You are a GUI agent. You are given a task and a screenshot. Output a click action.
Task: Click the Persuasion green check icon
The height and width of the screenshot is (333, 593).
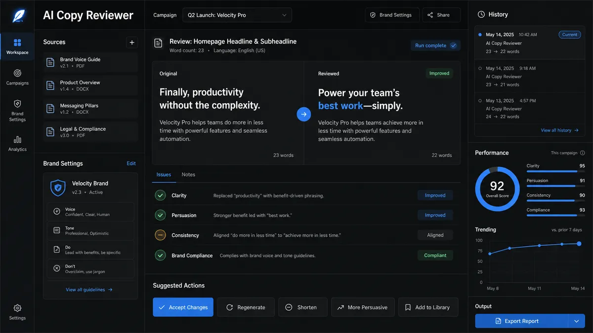point(160,215)
